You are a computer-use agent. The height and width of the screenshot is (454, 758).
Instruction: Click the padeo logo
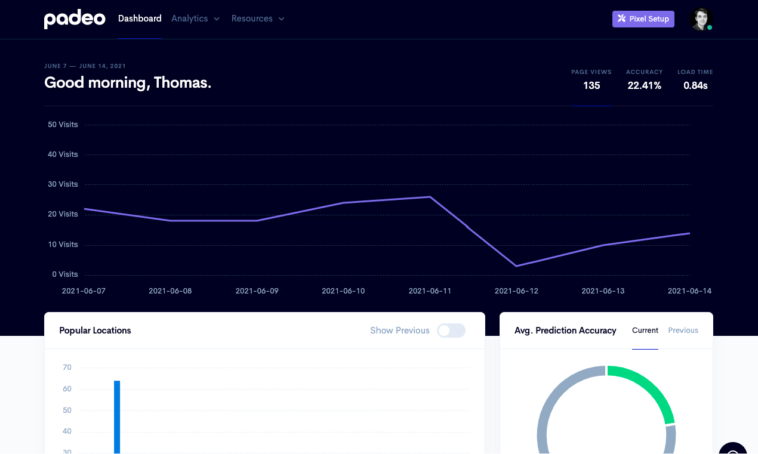75,19
